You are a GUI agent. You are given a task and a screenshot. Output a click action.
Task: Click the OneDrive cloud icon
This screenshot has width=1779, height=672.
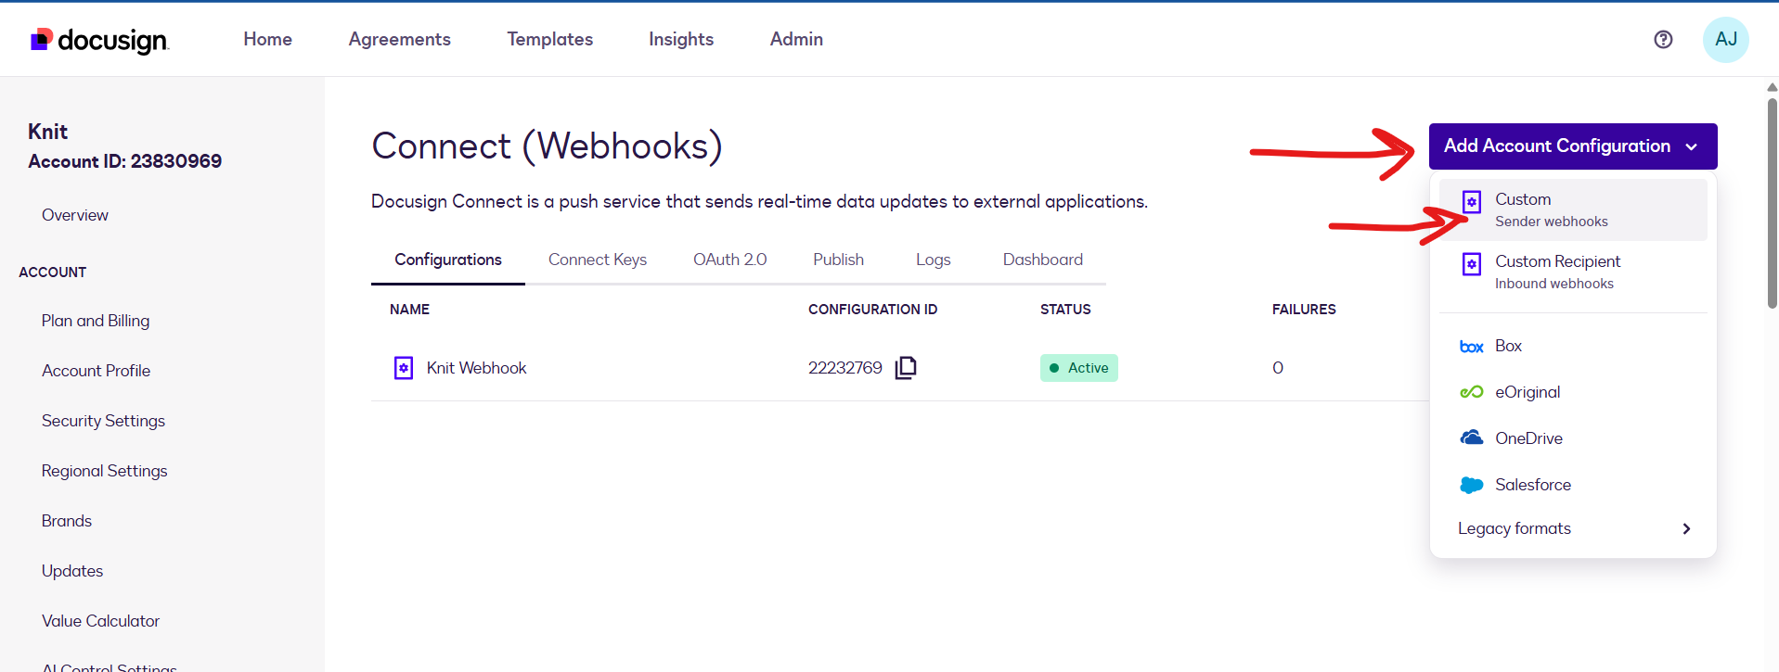[x=1472, y=437]
